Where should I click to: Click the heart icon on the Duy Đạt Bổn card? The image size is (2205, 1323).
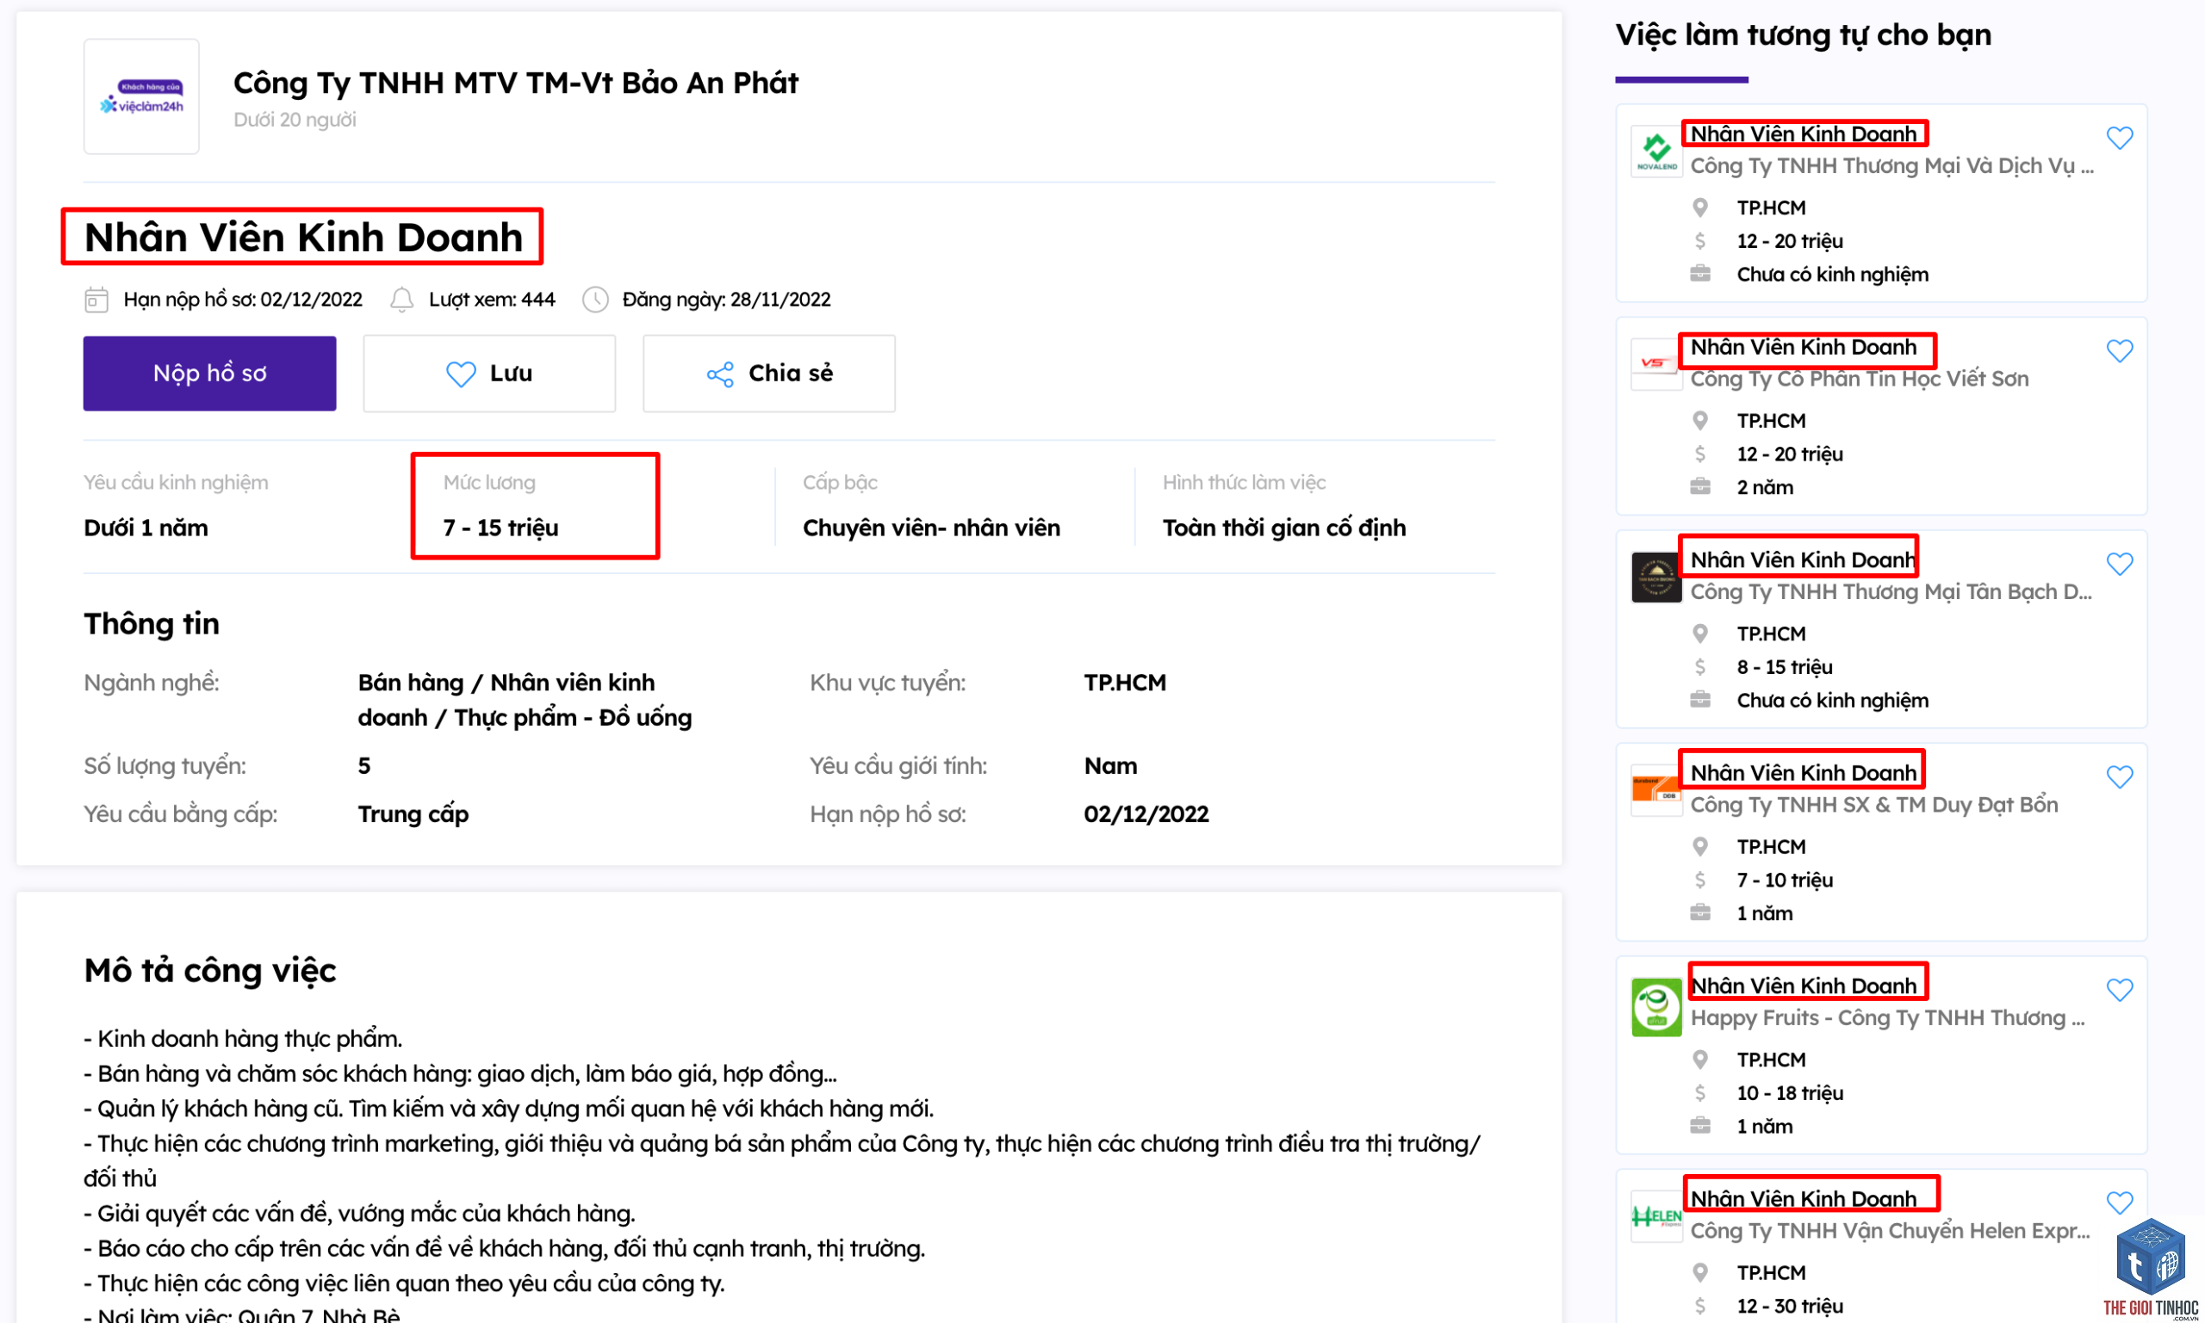point(2120,777)
